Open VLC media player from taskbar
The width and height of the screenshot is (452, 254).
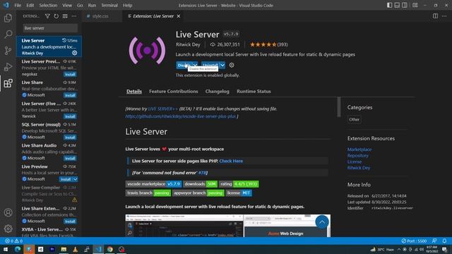tap(76, 249)
